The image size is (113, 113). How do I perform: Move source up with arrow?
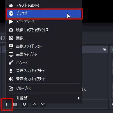coord(35,104)
